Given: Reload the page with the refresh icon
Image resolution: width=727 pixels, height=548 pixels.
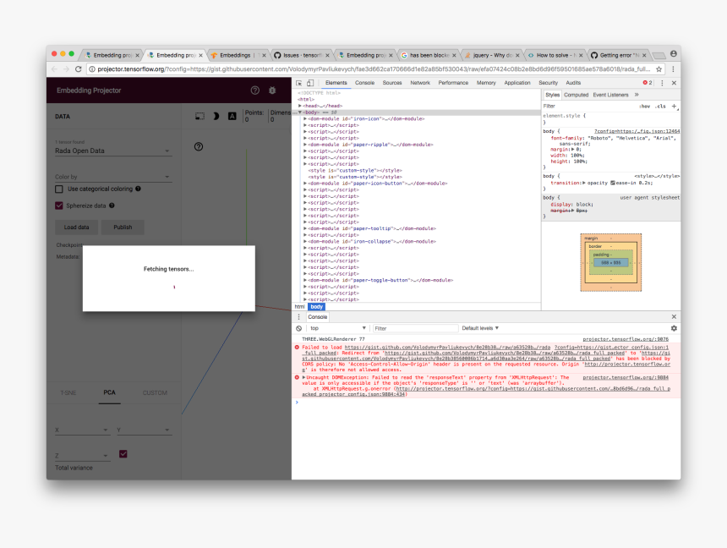Looking at the screenshot, I should point(79,69).
